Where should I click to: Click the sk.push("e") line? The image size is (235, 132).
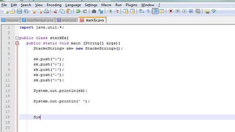pyautogui.click(x=49, y=65)
